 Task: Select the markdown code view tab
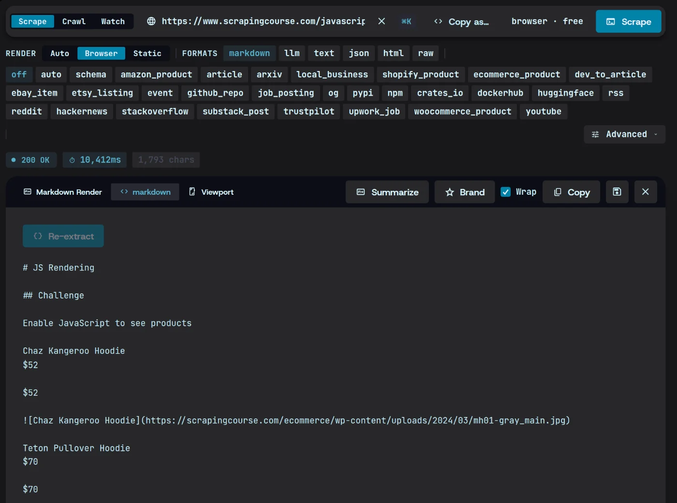145,192
